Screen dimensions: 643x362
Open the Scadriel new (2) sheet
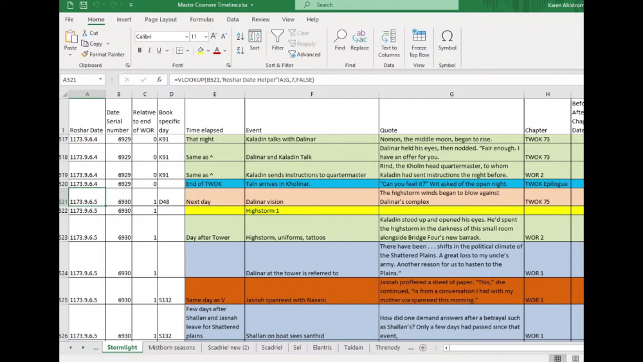pos(228,348)
